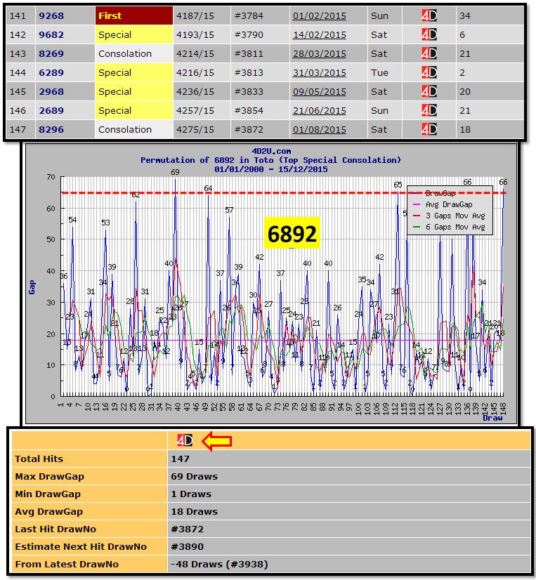Image resolution: width=536 pixels, height=580 pixels.
Task: Click the peak label 57 in the chart
Action: [x=229, y=210]
